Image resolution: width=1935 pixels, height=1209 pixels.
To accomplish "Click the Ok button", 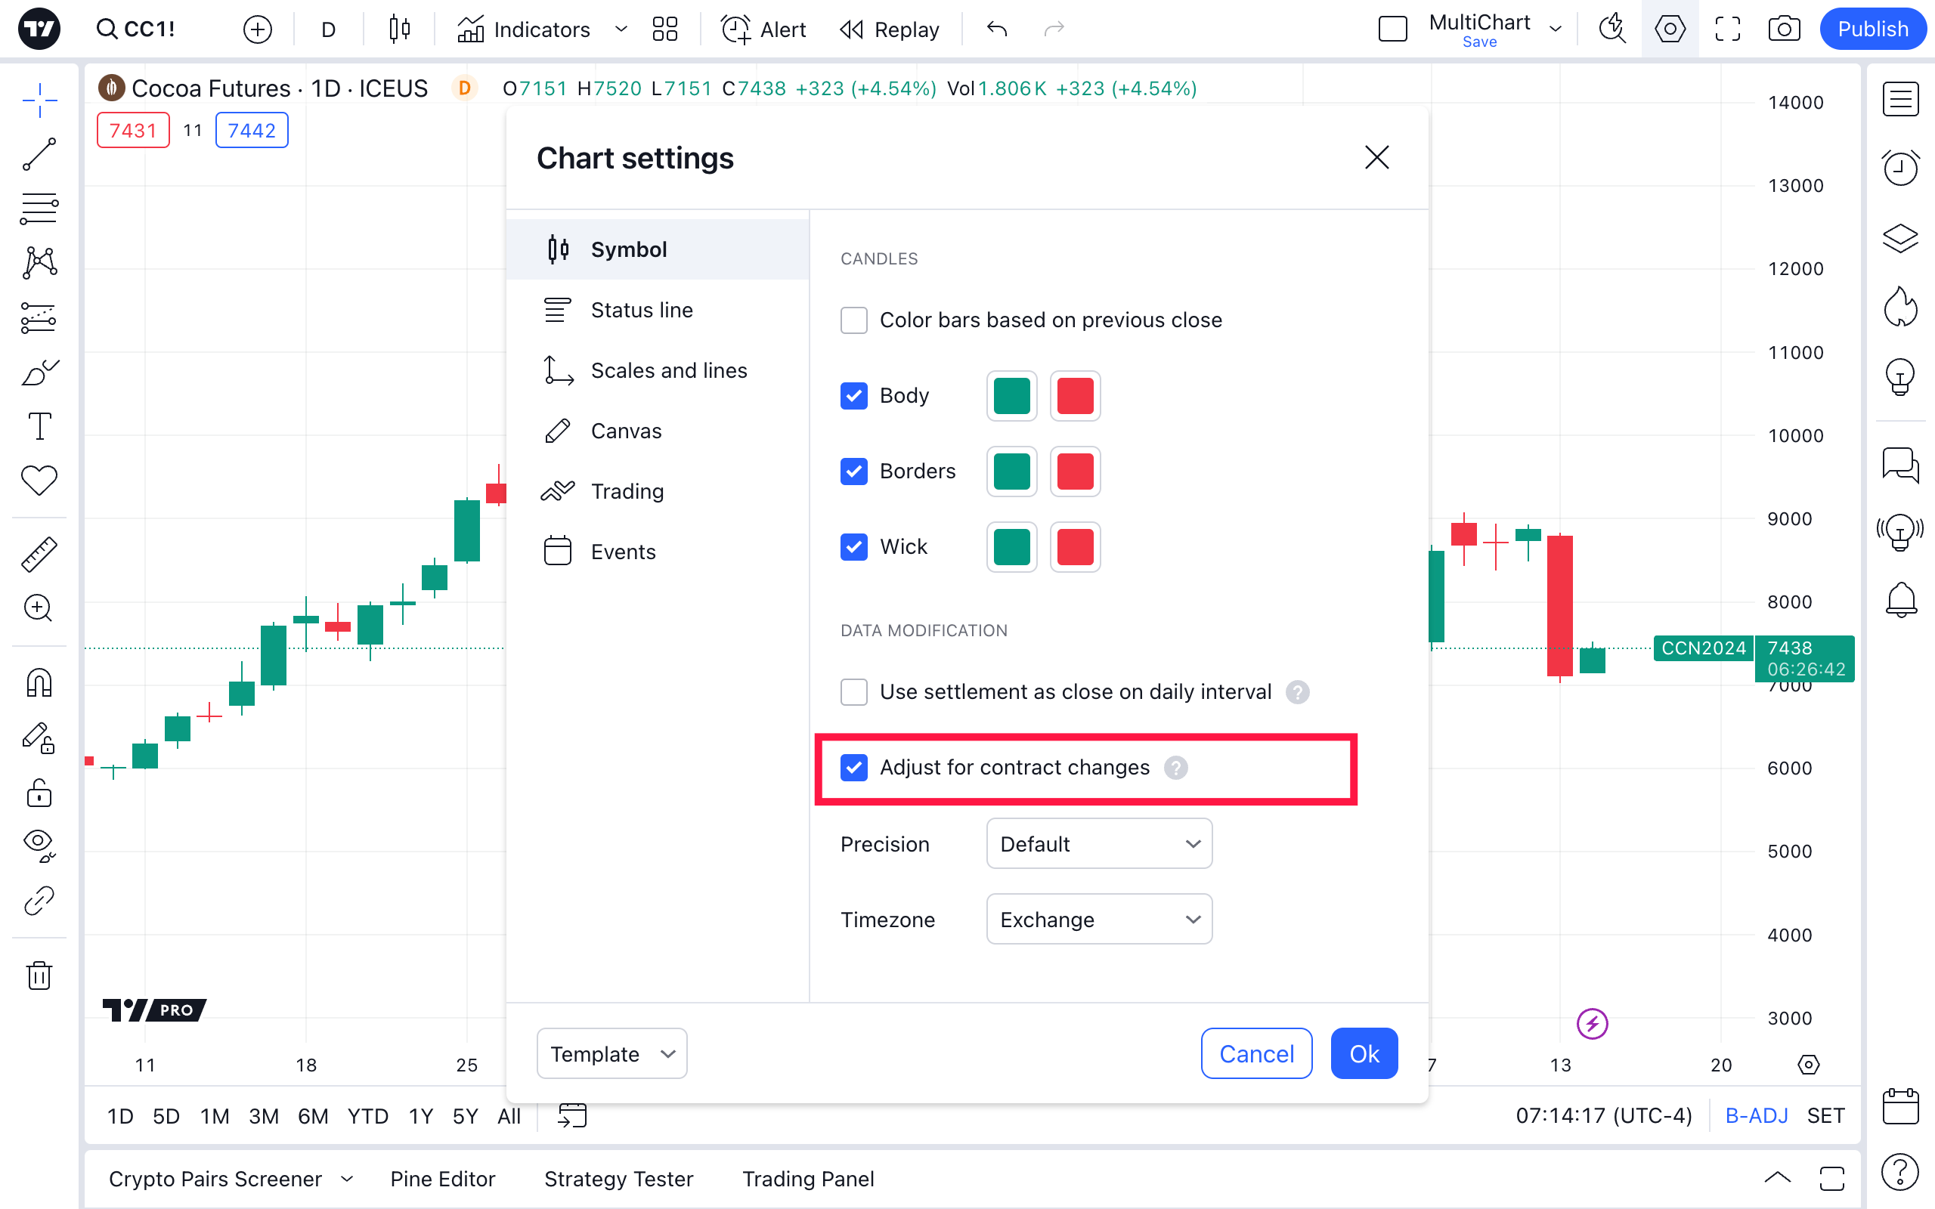I will pyautogui.click(x=1364, y=1054).
